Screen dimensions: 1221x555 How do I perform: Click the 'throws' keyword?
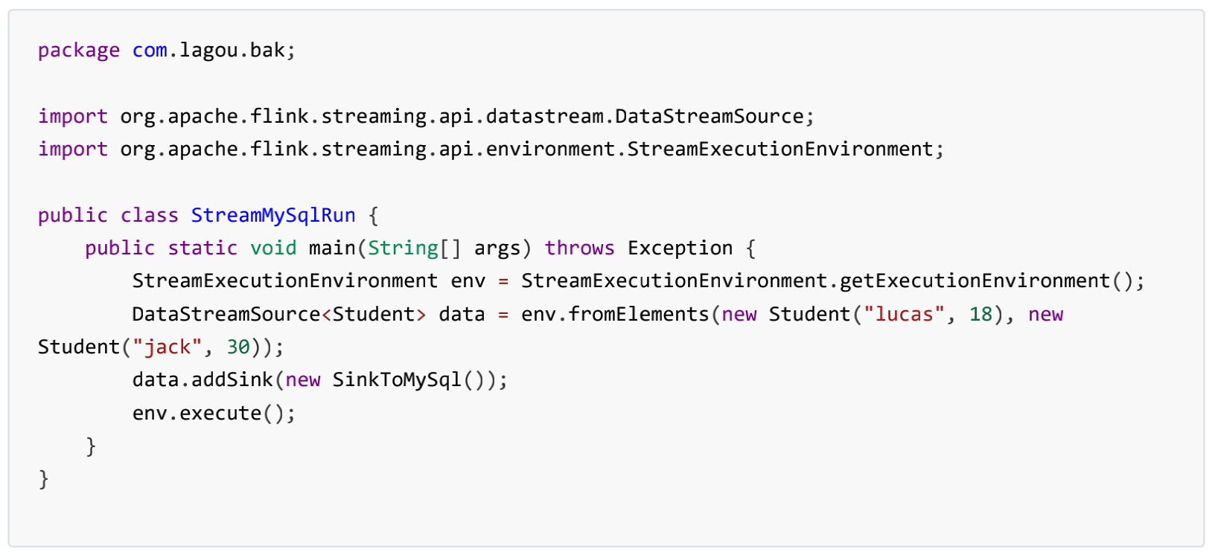click(x=580, y=248)
